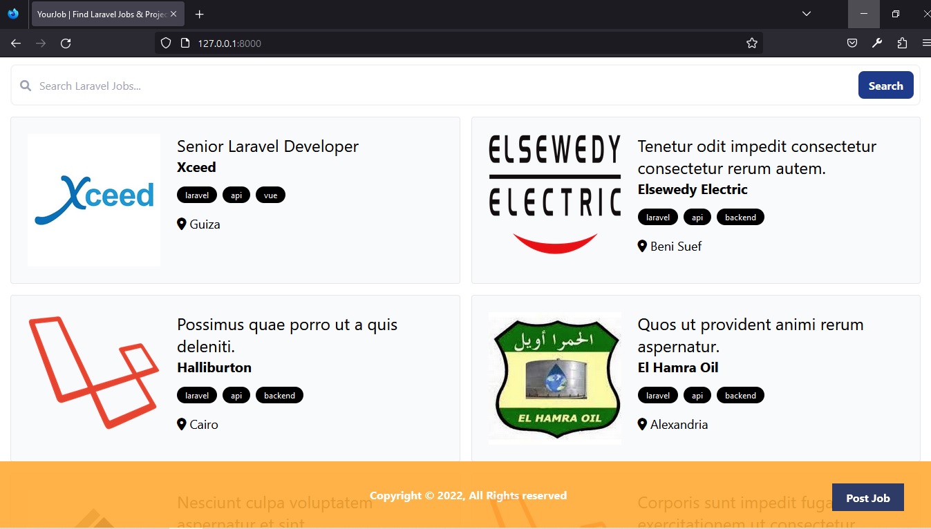
Task: Select the backend tag under Elsewedy Electric
Action: click(740, 218)
